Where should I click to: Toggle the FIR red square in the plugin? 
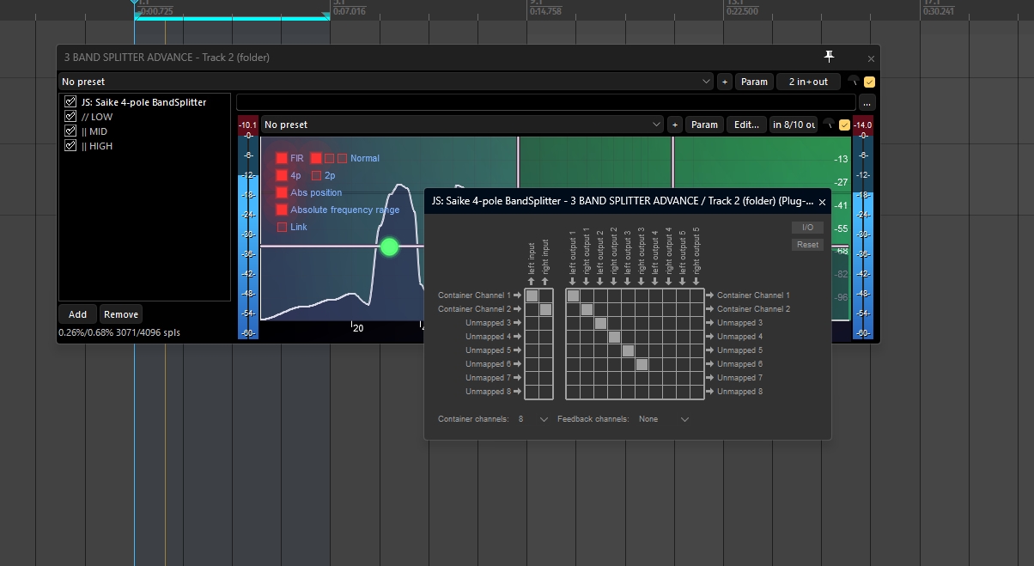pos(282,158)
